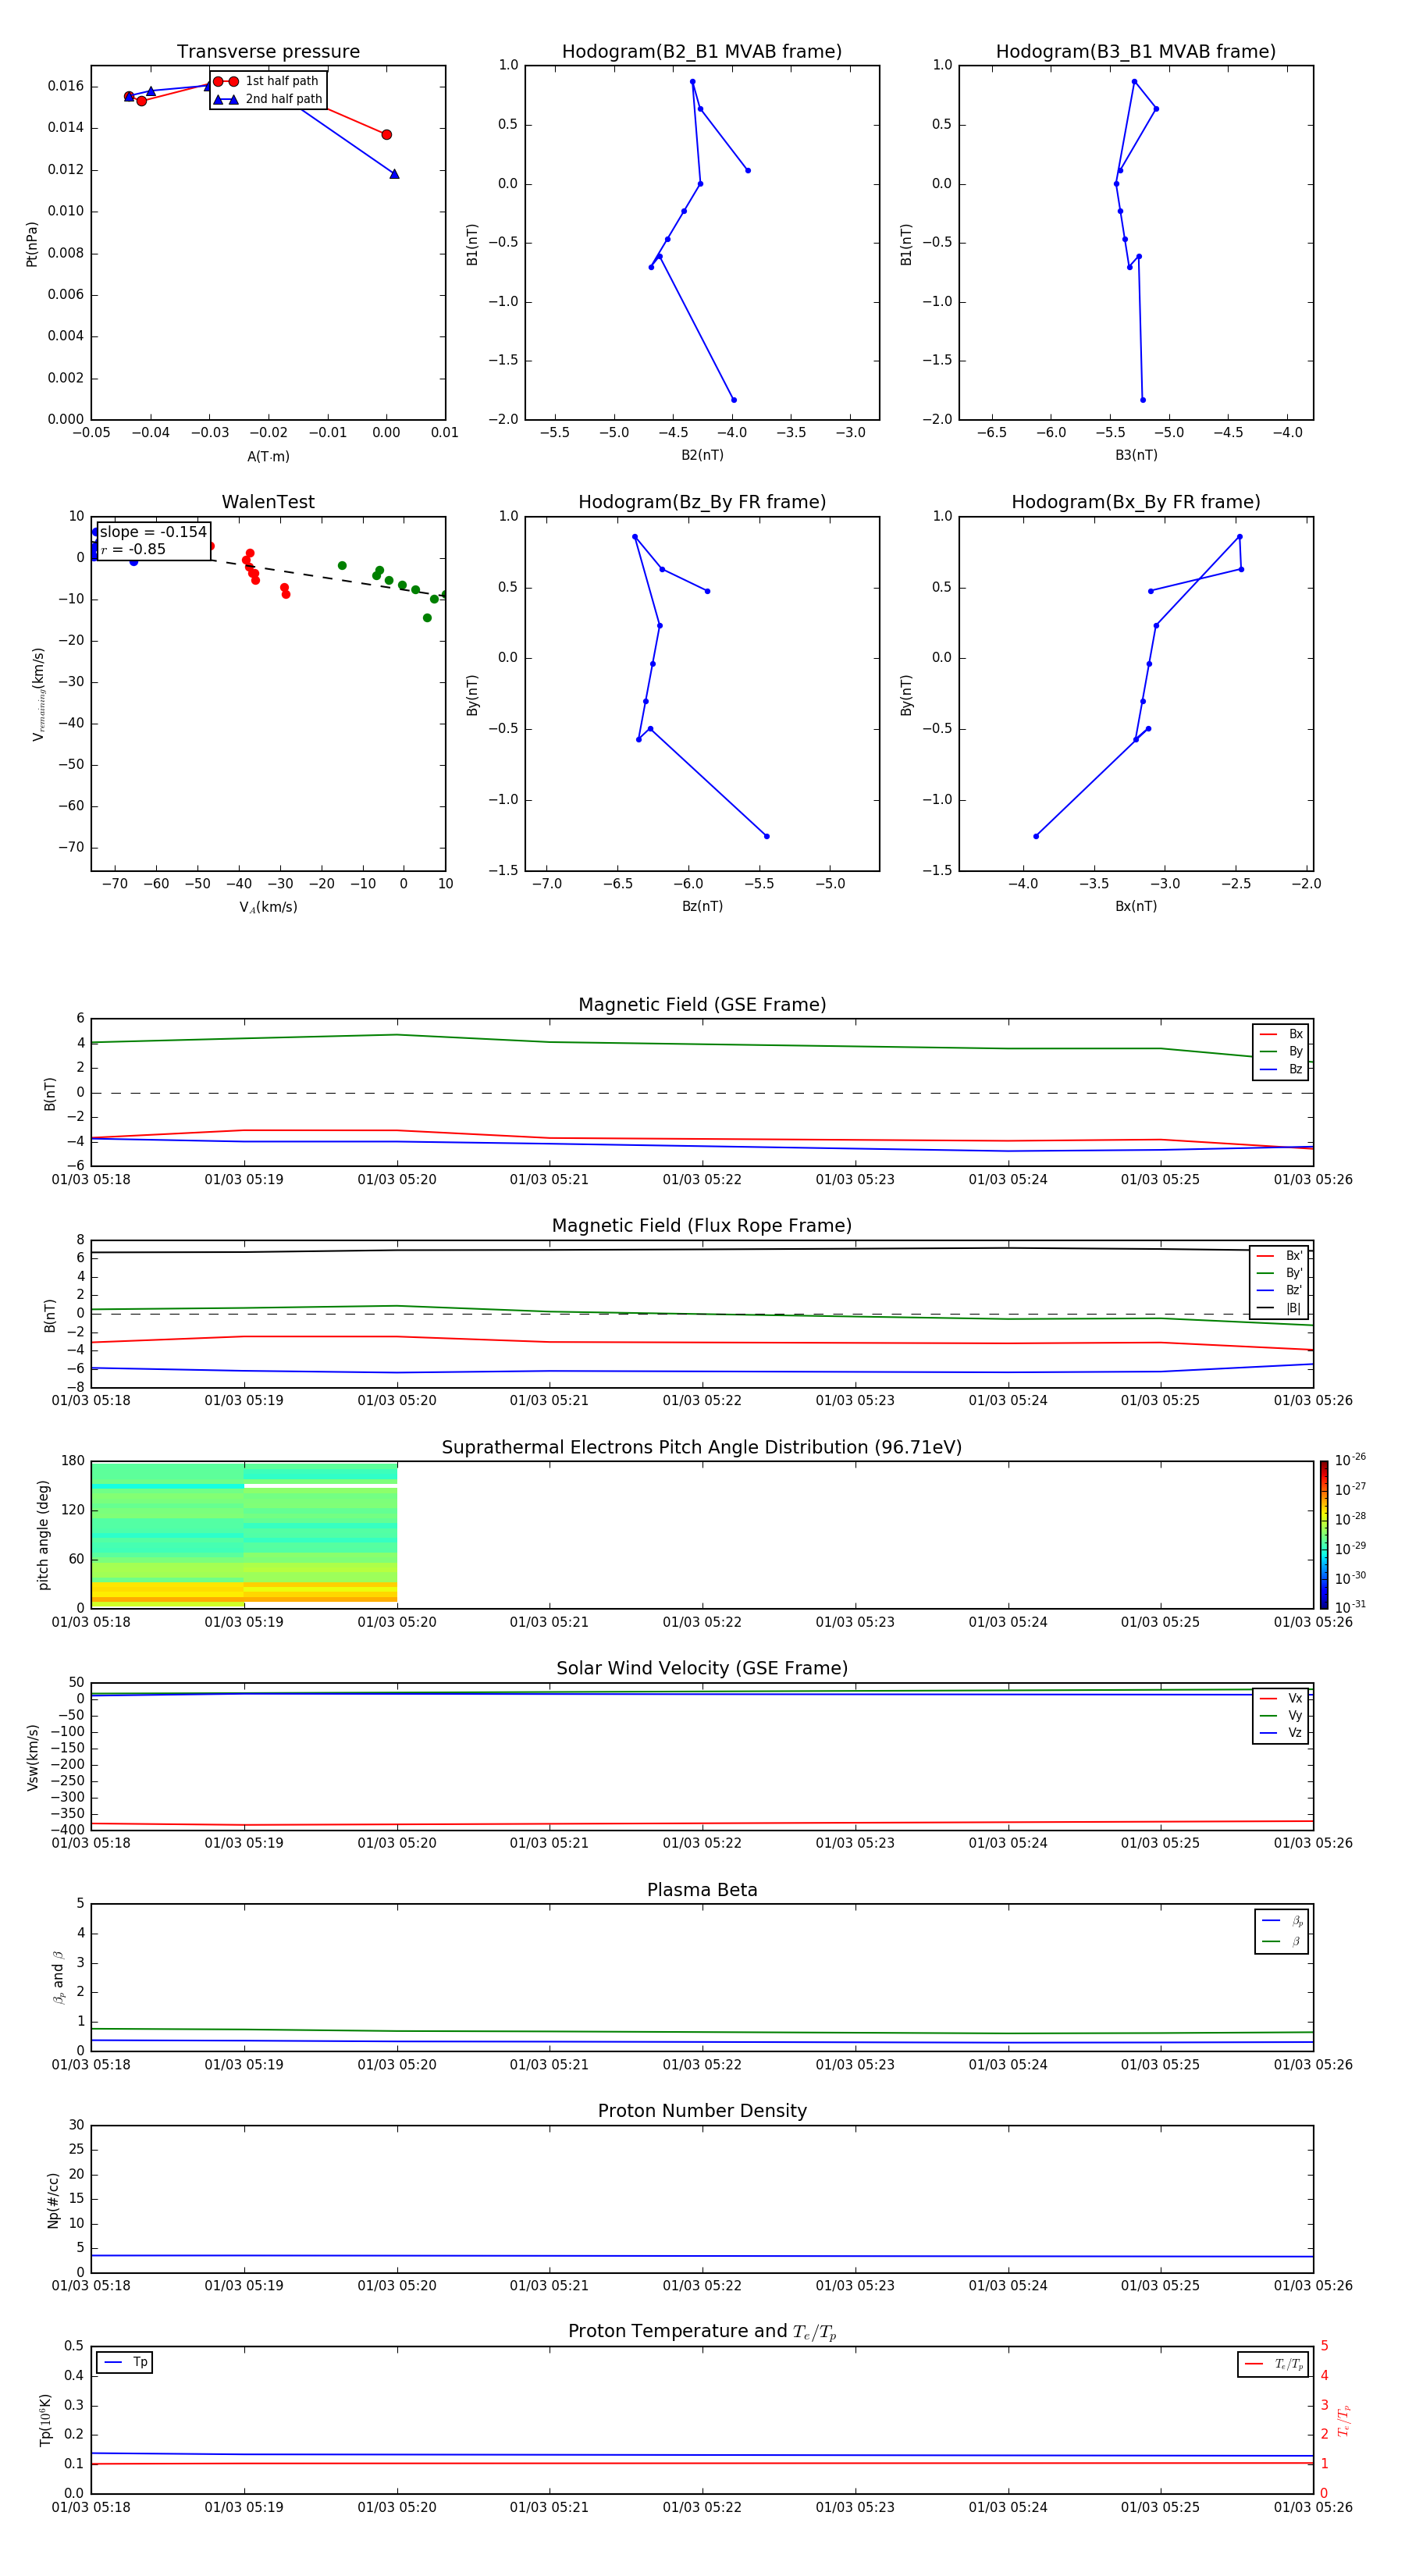Select the "Plasma Beta" panel title

tap(702, 1891)
